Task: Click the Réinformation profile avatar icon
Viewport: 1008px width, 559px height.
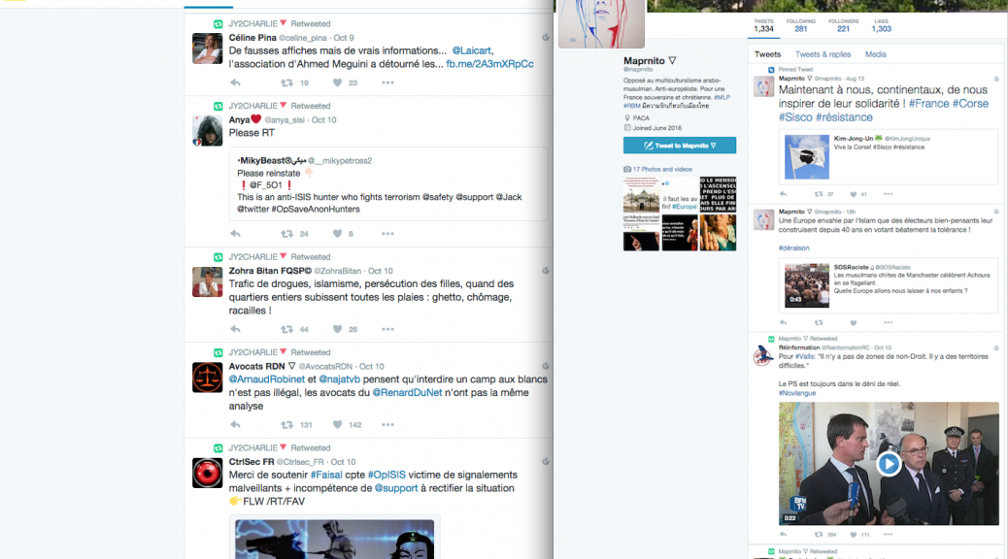Action: coord(764,356)
